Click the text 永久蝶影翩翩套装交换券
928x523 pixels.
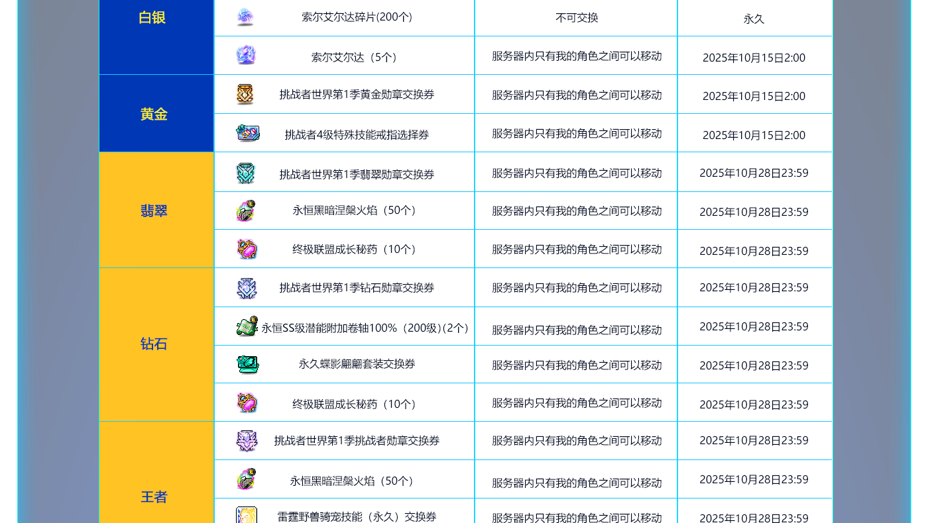click(357, 364)
